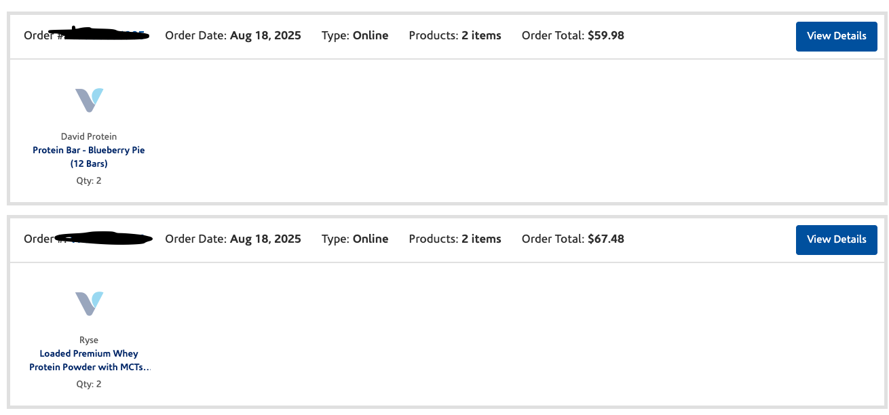The height and width of the screenshot is (415, 889).
Task: Click the Ryse product logo image
Action: click(x=89, y=303)
